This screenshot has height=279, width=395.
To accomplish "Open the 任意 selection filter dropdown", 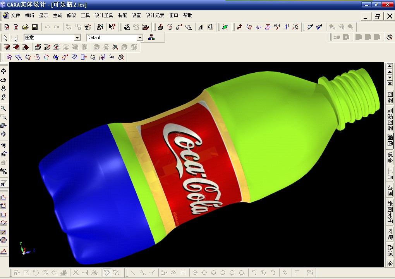I will [x=77, y=38].
